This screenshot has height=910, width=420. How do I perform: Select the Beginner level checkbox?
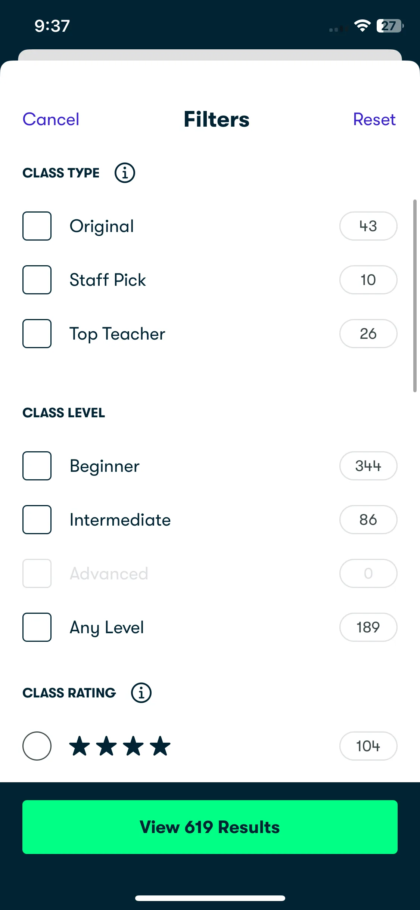[37, 466]
